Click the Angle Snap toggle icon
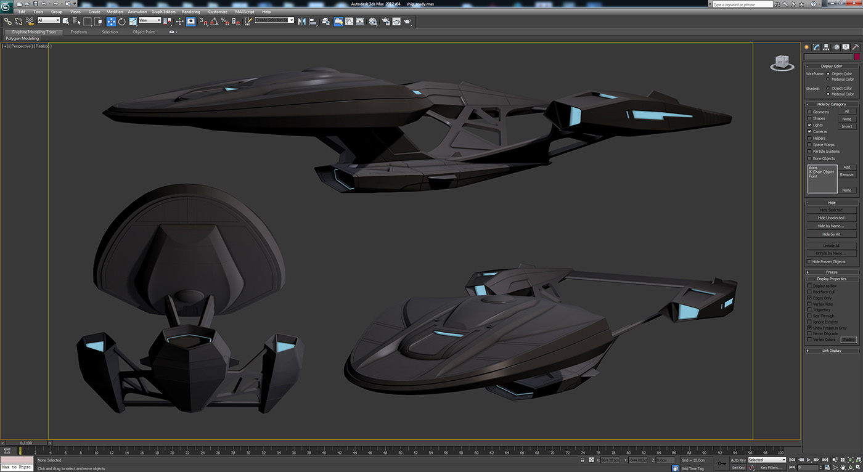The image size is (863, 472). 215,21
